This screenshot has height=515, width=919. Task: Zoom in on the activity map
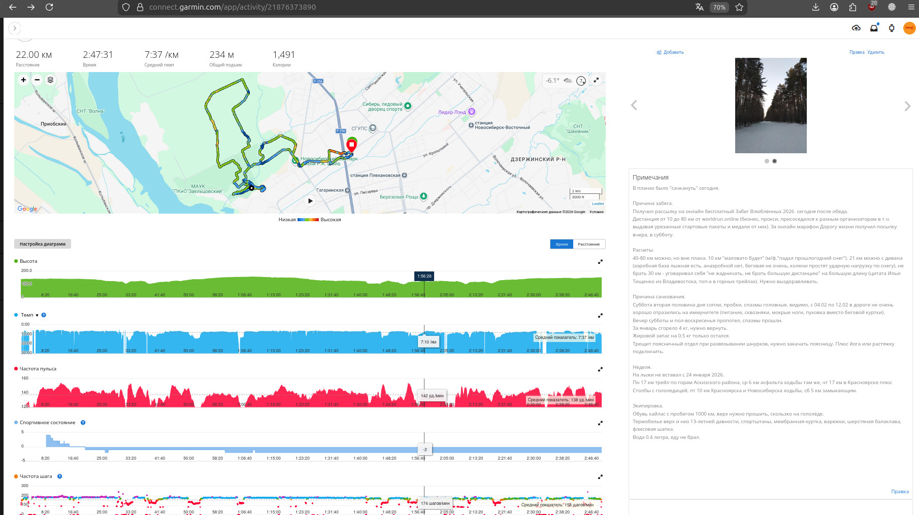(x=23, y=80)
